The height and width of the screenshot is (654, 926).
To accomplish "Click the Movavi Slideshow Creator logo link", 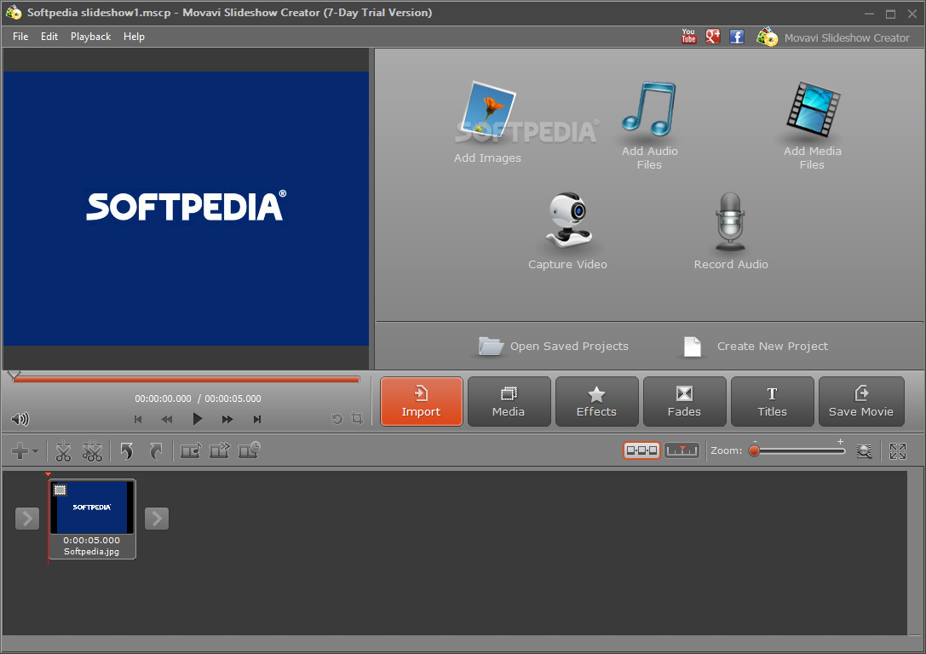I will coord(833,37).
